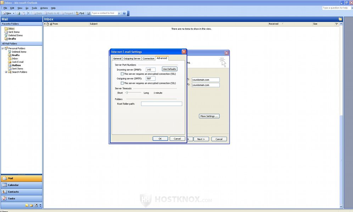
Task: Open the Edit menu
Action: pyautogui.click(x=12, y=8)
